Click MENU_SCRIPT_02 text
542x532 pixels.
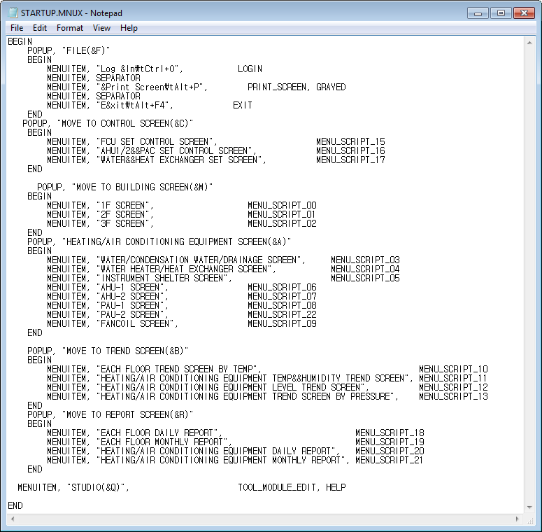(x=282, y=223)
